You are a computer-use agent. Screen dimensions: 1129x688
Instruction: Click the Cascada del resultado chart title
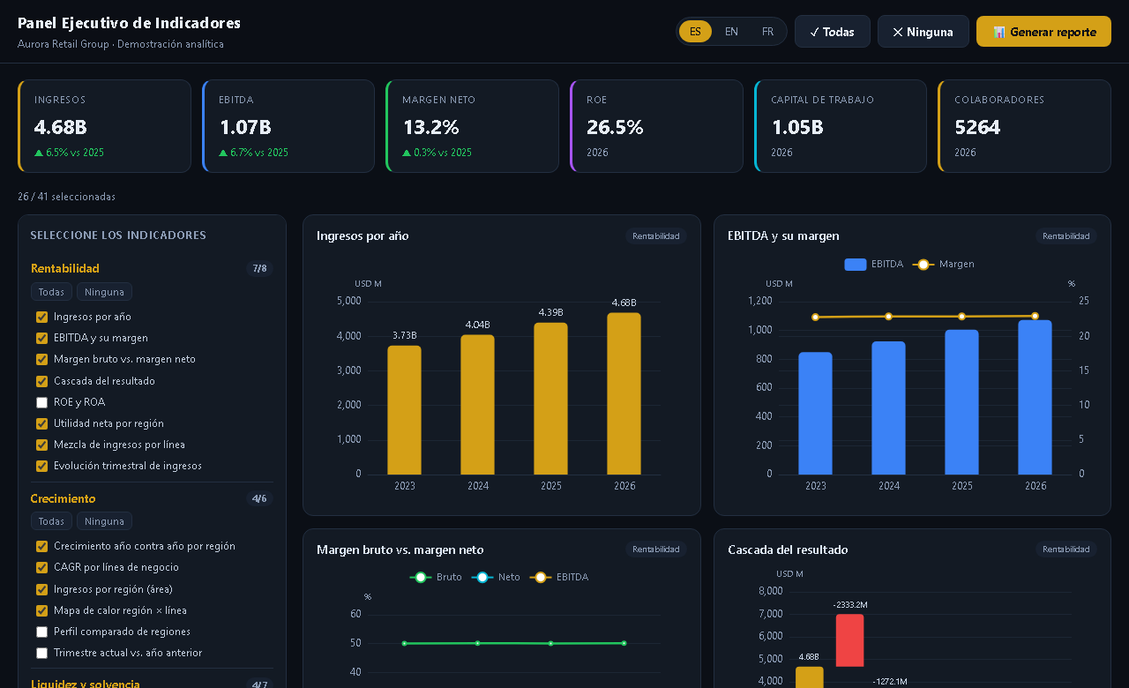(x=788, y=550)
